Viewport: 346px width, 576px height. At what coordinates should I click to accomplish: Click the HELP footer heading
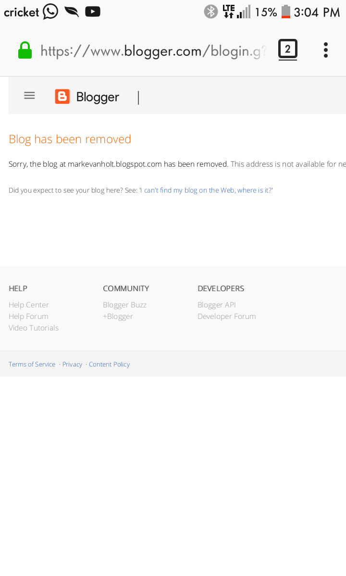click(x=18, y=288)
